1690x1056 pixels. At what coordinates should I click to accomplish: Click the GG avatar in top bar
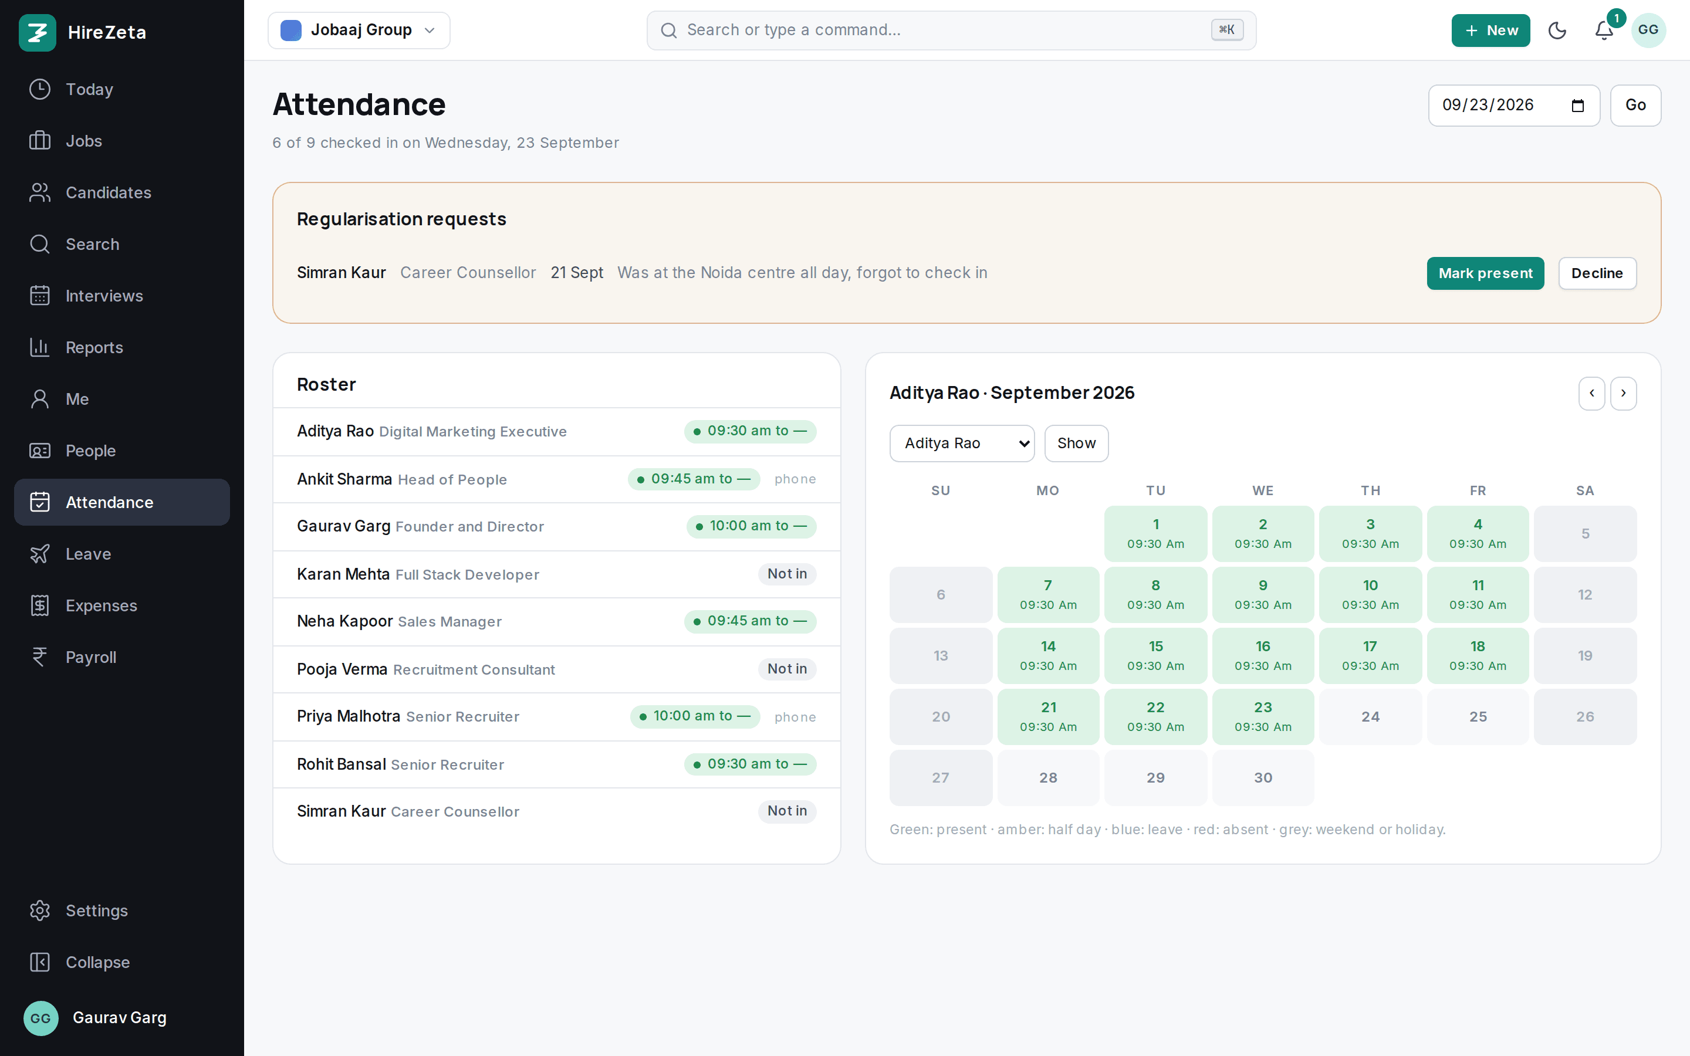tap(1648, 30)
